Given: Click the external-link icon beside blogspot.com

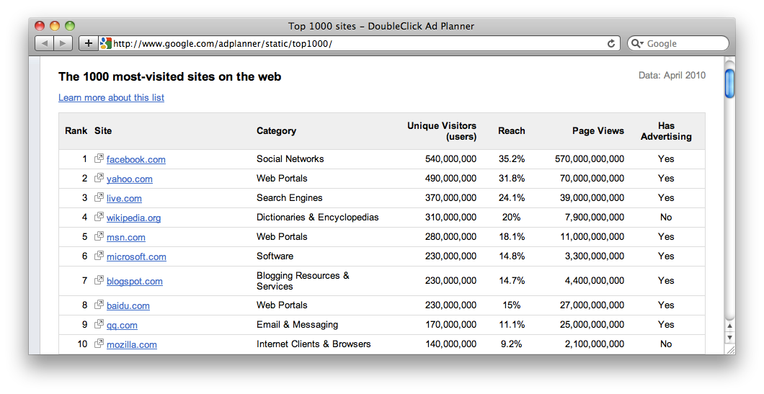Looking at the screenshot, I should (99, 280).
